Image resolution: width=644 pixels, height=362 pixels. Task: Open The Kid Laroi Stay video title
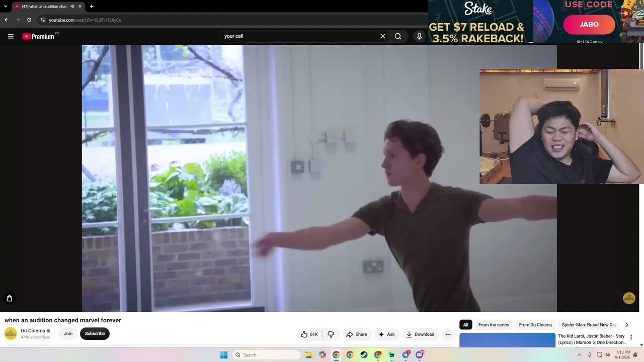coord(591,339)
